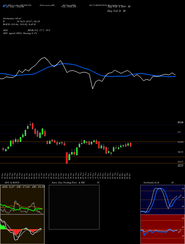185x244 pixels.
Task: Click the blue 12 Day SMA legend square
Action: pyautogui.click(x=4, y=6)
